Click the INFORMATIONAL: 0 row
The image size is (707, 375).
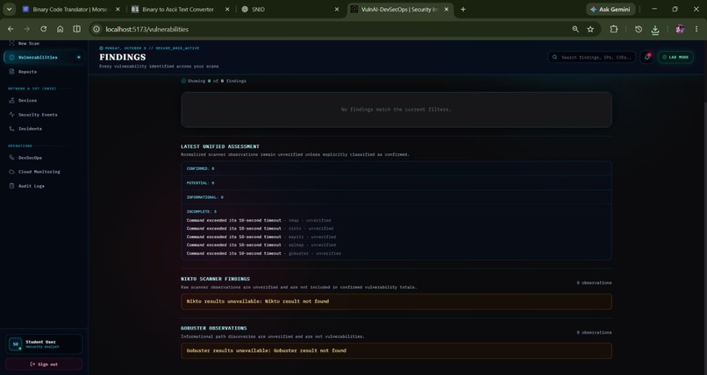(x=396, y=197)
